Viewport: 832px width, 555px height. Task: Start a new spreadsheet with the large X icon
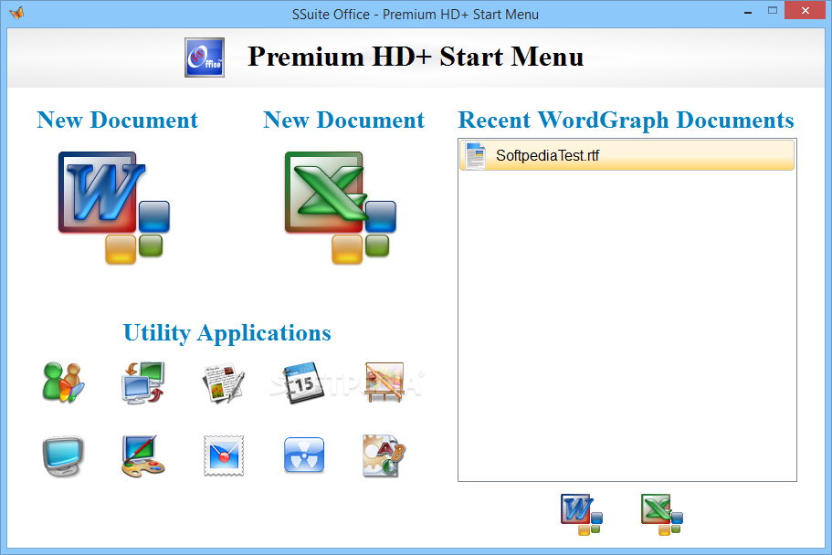[x=341, y=207]
